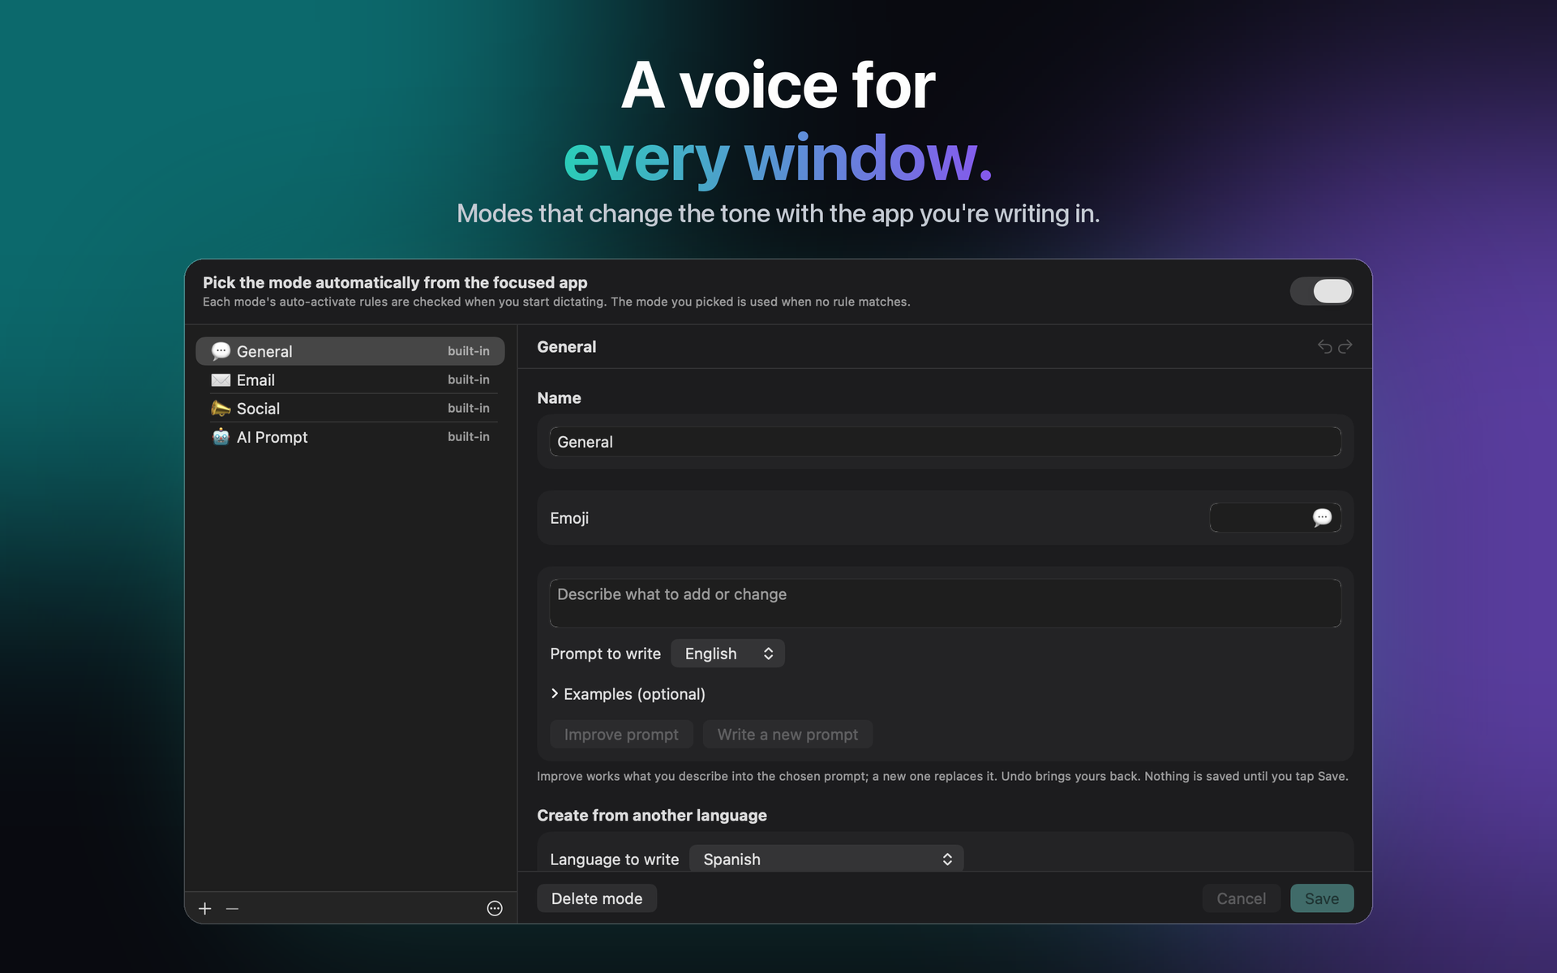Click the undo arrow icon
Image resolution: width=1557 pixels, height=973 pixels.
coord(1325,347)
